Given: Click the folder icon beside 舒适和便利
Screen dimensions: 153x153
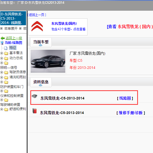Looking at the screenshot, I should [6, 109].
